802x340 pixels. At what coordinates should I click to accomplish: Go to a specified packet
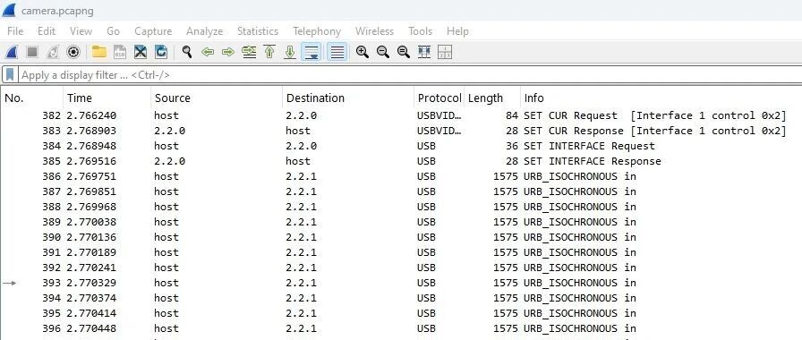click(x=249, y=52)
